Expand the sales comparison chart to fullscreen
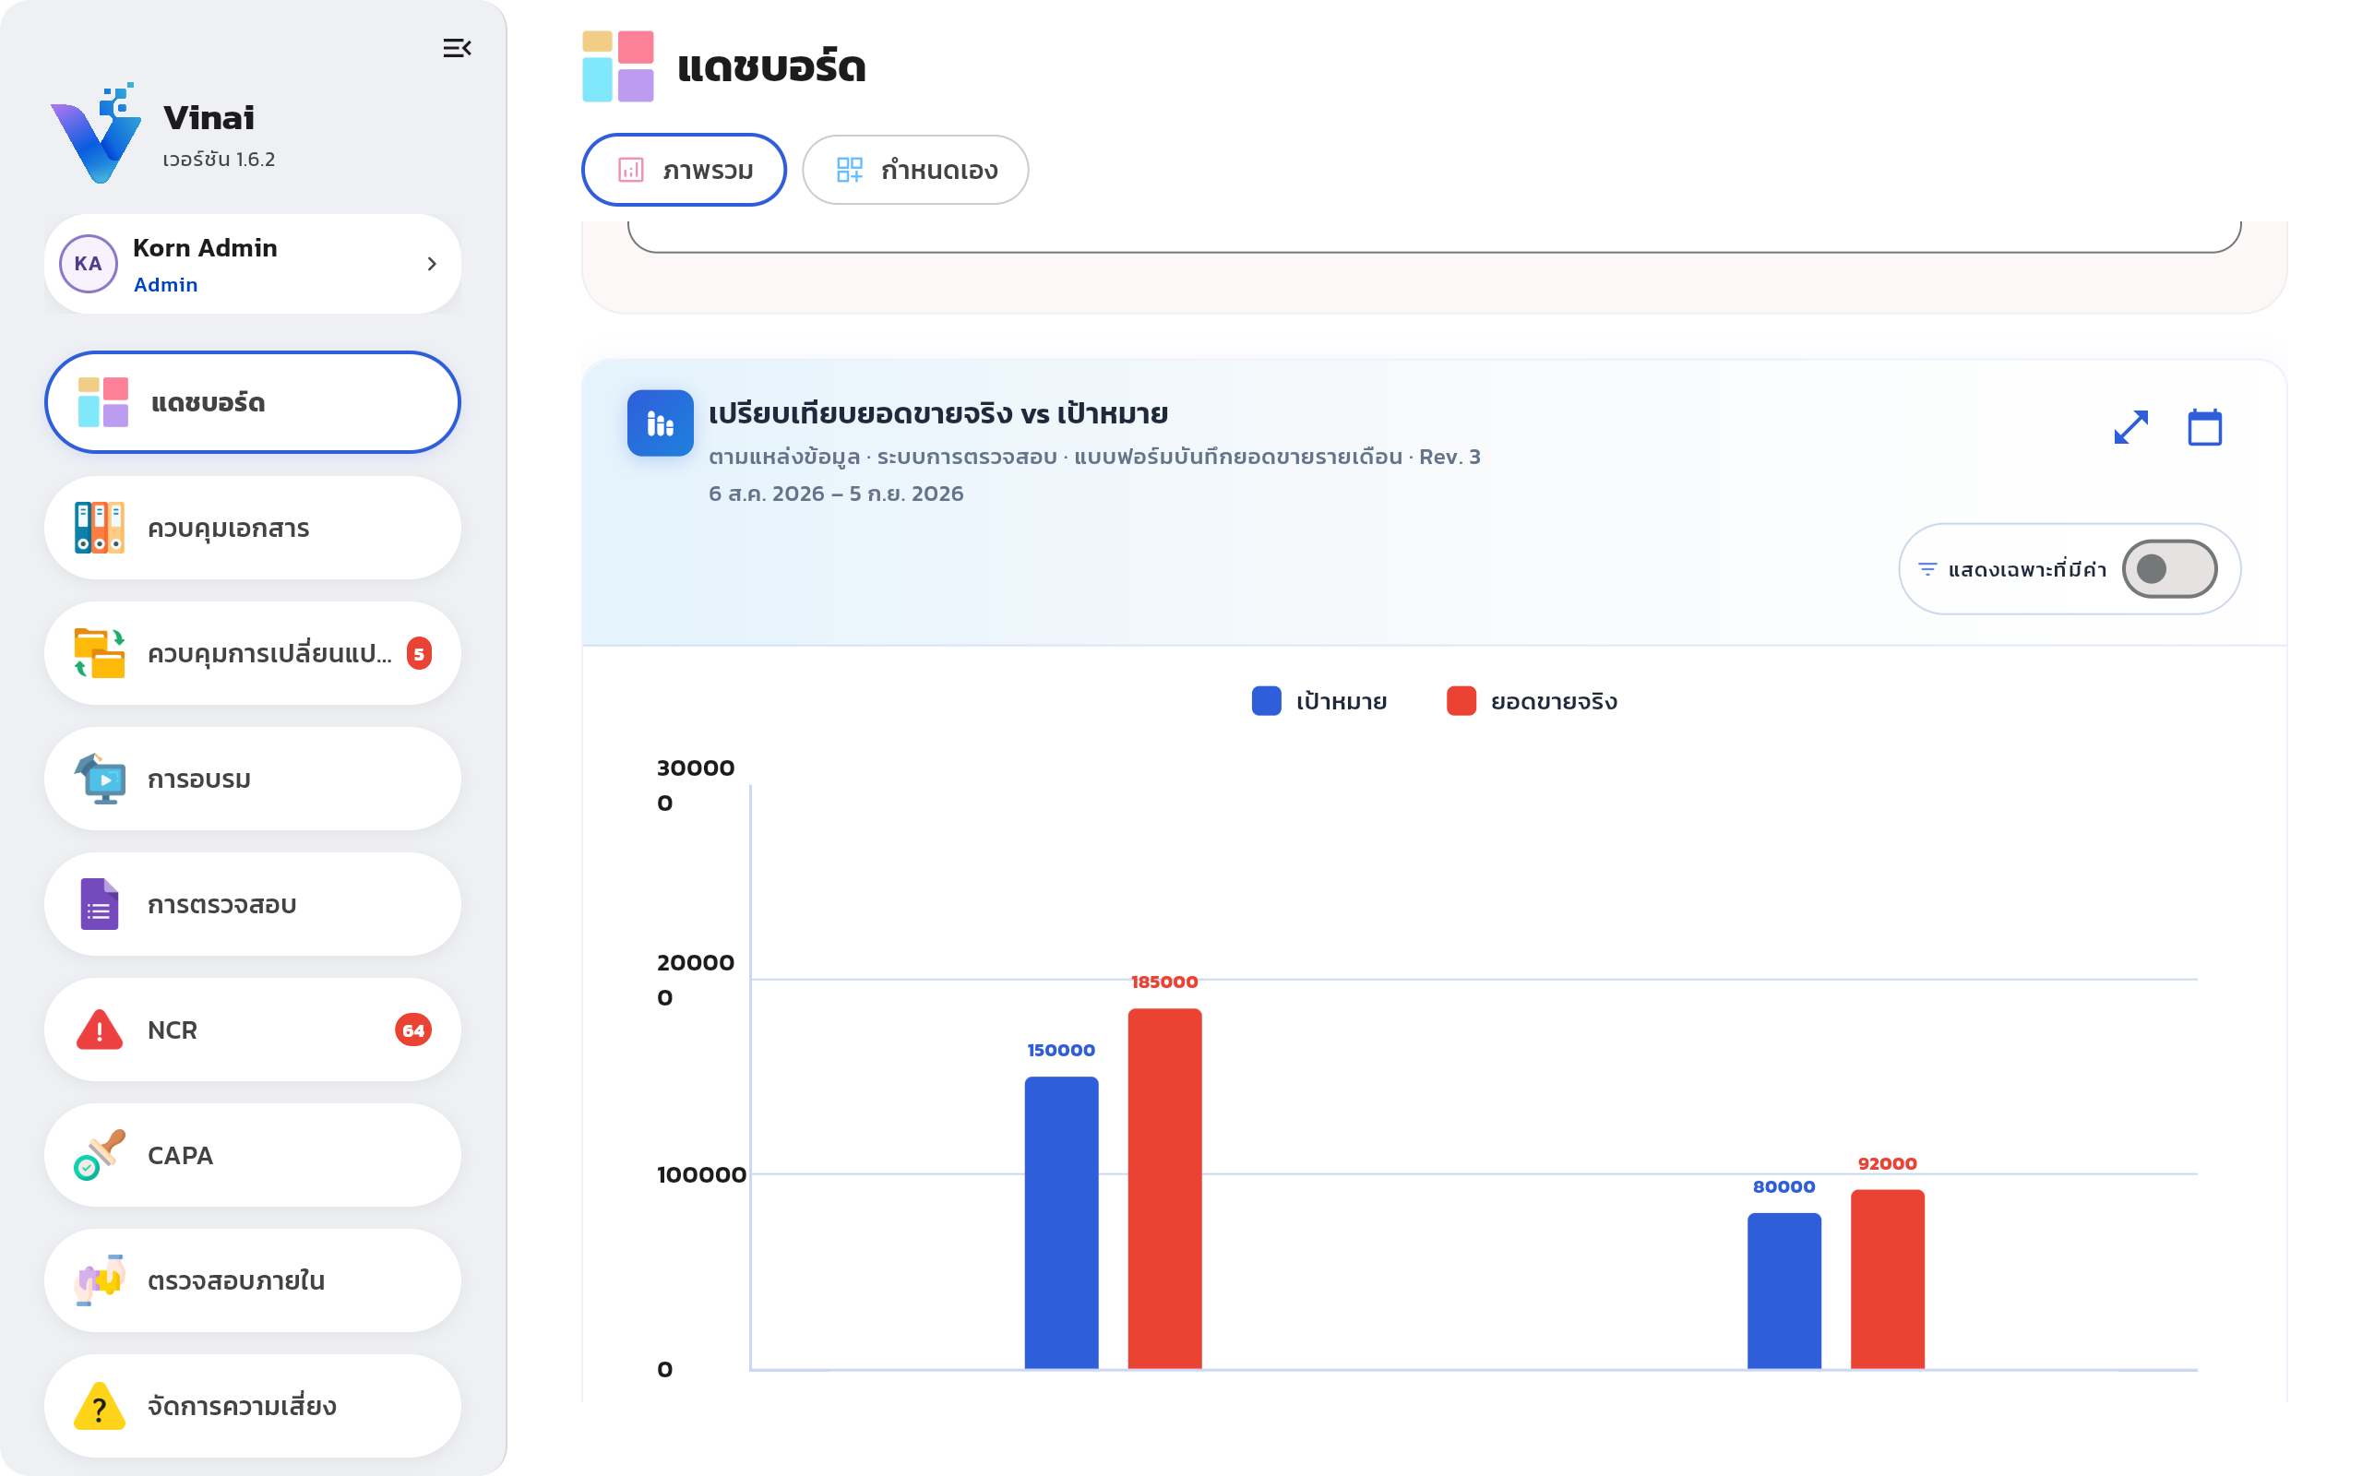This screenshot has height=1476, width=2362. tap(2130, 427)
